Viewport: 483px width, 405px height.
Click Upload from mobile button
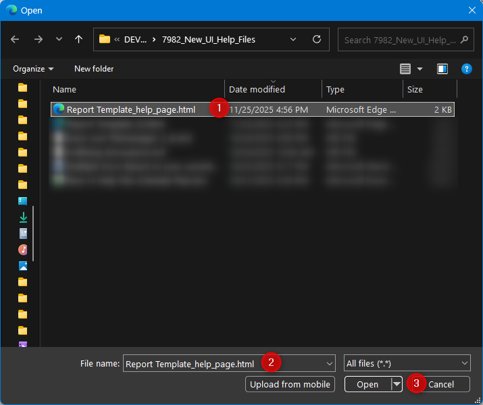tap(290, 384)
